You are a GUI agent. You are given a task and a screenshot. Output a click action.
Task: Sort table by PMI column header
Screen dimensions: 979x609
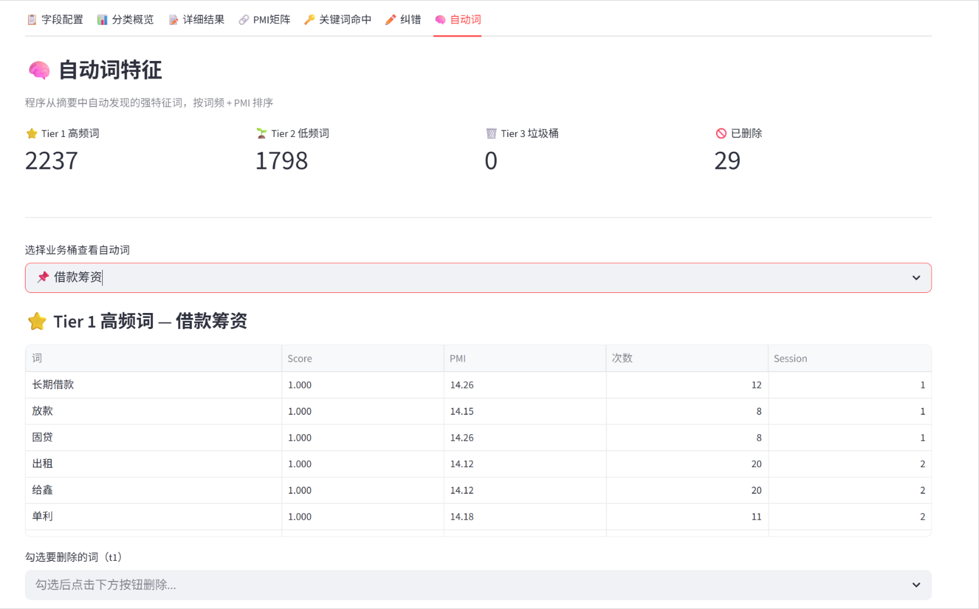click(525, 358)
